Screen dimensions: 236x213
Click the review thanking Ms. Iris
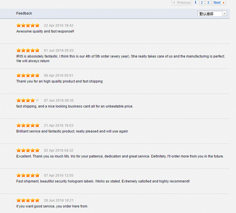tap(120, 156)
